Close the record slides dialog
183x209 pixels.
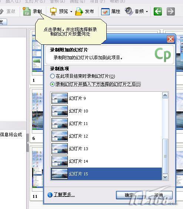(170, 39)
